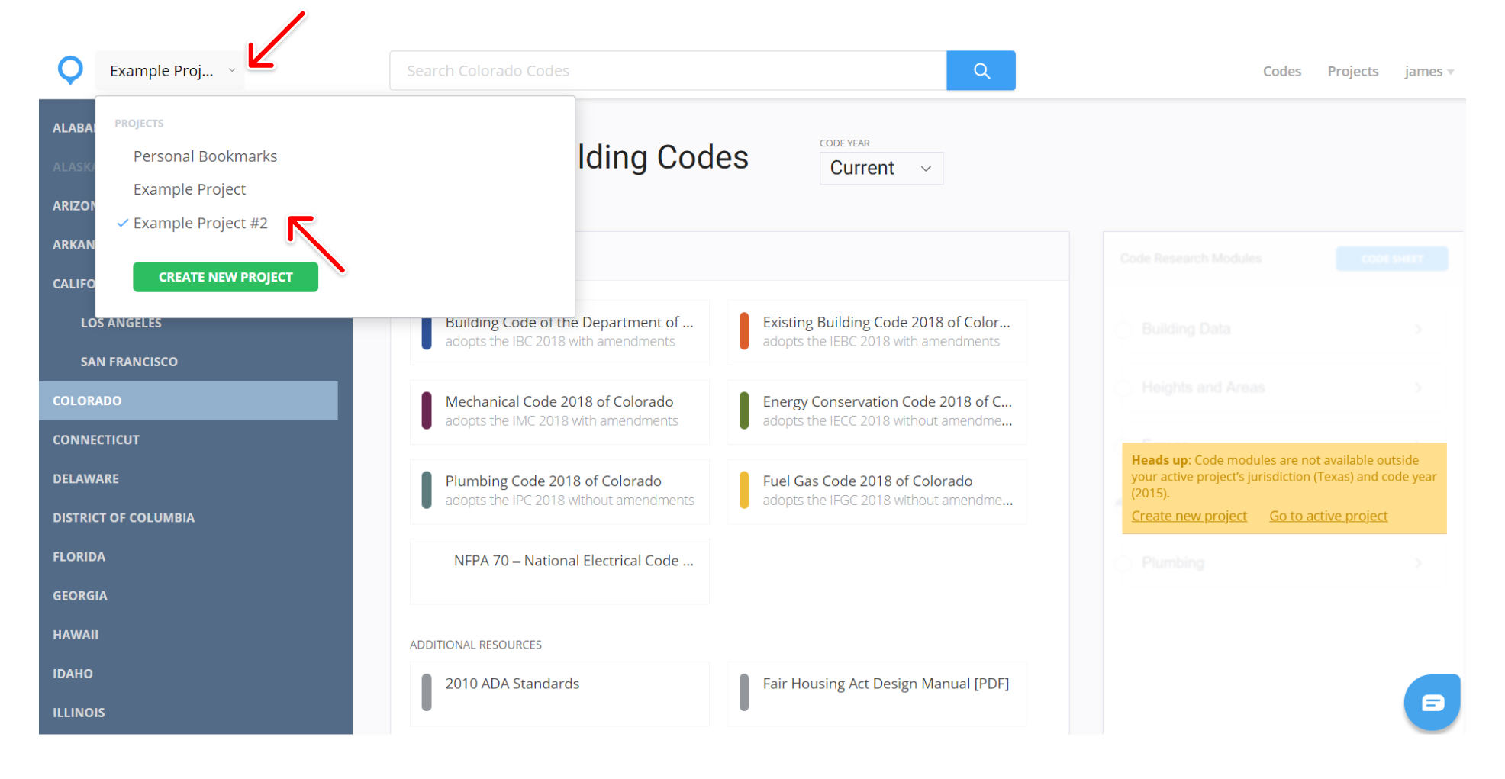The height and width of the screenshot is (779, 1505).
Task: Select Example Project in the projects list
Action: coord(189,188)
